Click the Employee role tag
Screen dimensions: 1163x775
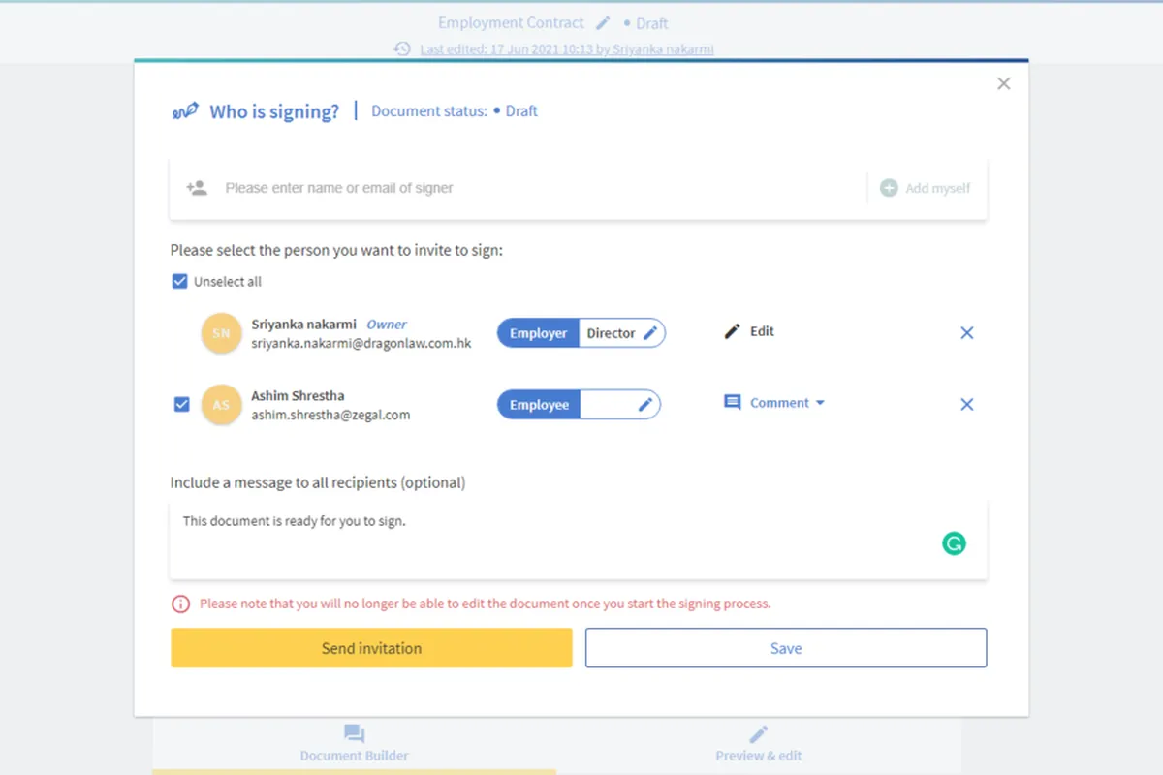[x=539, y=405]
